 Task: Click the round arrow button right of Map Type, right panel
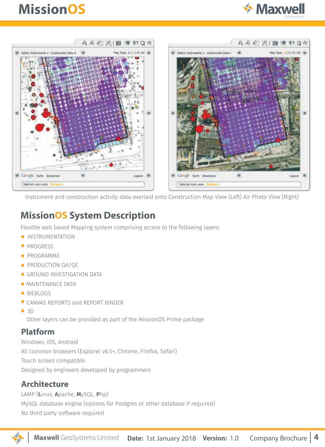click(x=305, y=53)
